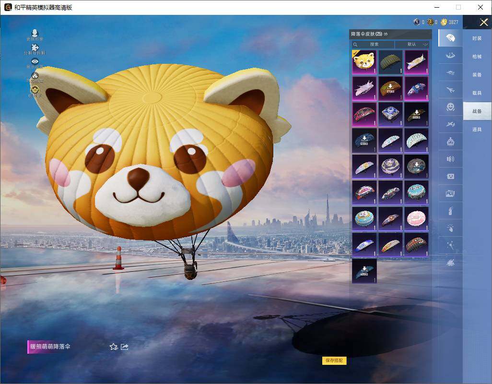Toggle the 展示设置 eye display icon
The width and height of the screenshot is (492, 384).
(35, 61)
